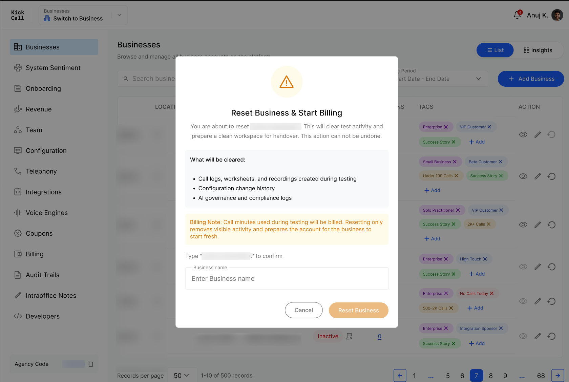Click the edit pencil in the first row

tap(538, 134)
